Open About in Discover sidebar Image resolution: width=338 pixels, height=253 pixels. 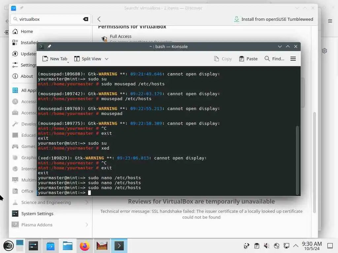[x=24, y=76]
